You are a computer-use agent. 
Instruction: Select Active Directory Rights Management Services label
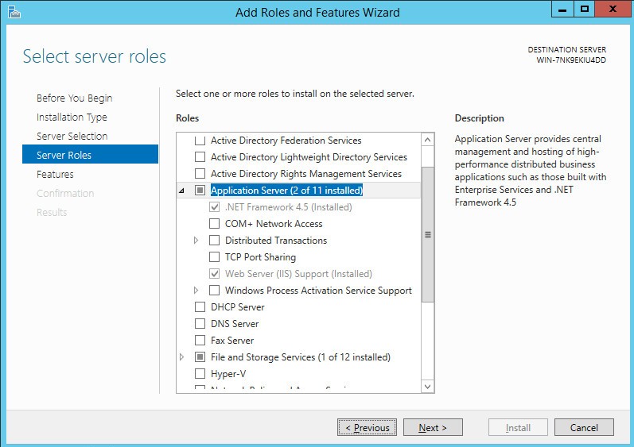[x=306, y=173]
